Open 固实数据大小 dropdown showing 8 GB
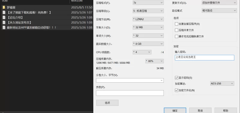The height and width of the screenshot is (113, 240). click(x=148, y=44)
